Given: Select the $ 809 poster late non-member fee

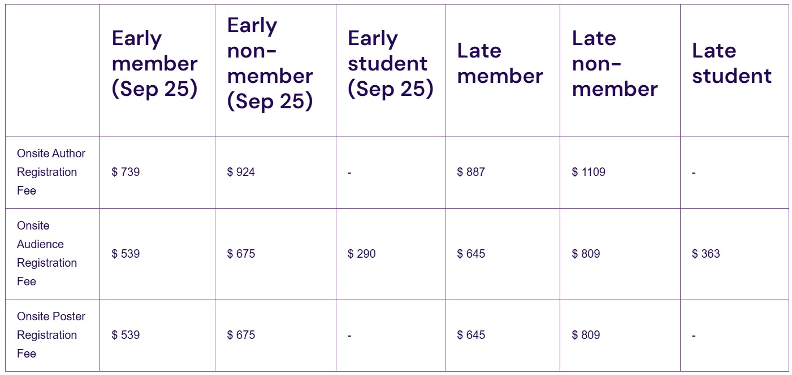Looking at the screenshot, I should coord(586,335).
